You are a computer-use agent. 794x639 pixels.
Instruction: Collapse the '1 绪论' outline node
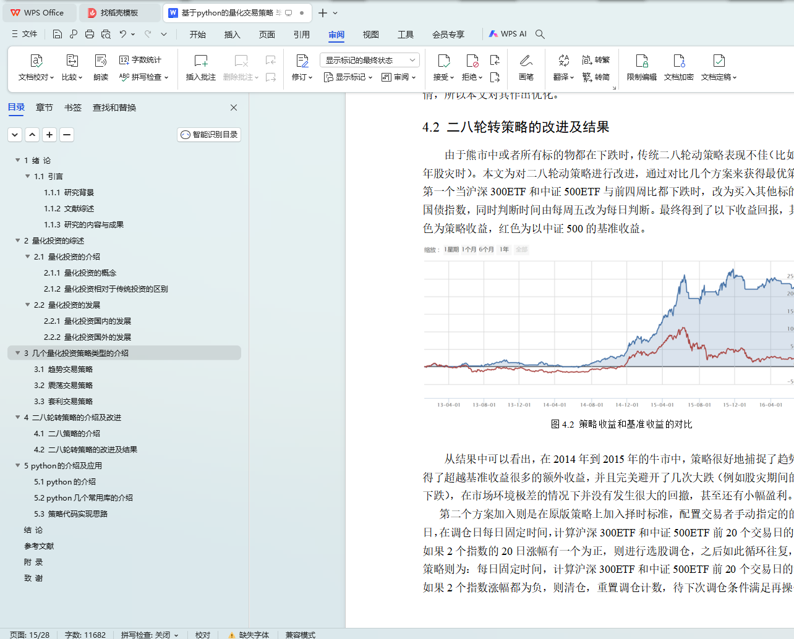(x=18, y=160)
